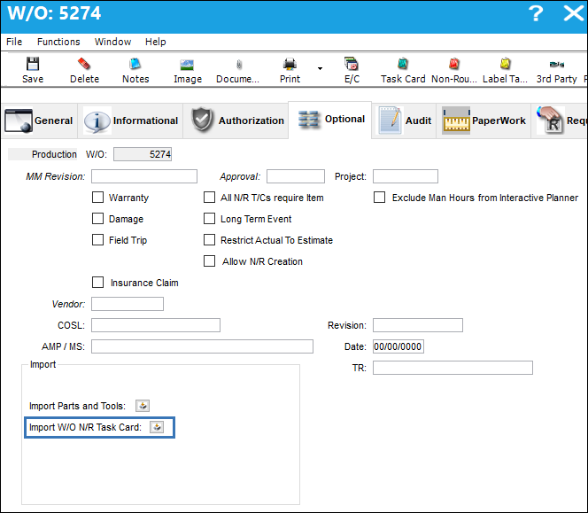Switch to the PaperWork tab
Image resolution: width=588 pixels, height=513 pixels.
coord(484,120)
